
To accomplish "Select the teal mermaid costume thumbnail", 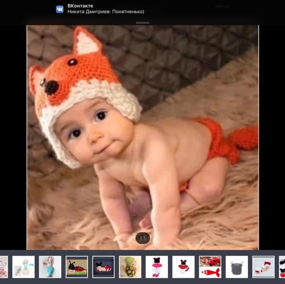I will (x=50, y=267).
